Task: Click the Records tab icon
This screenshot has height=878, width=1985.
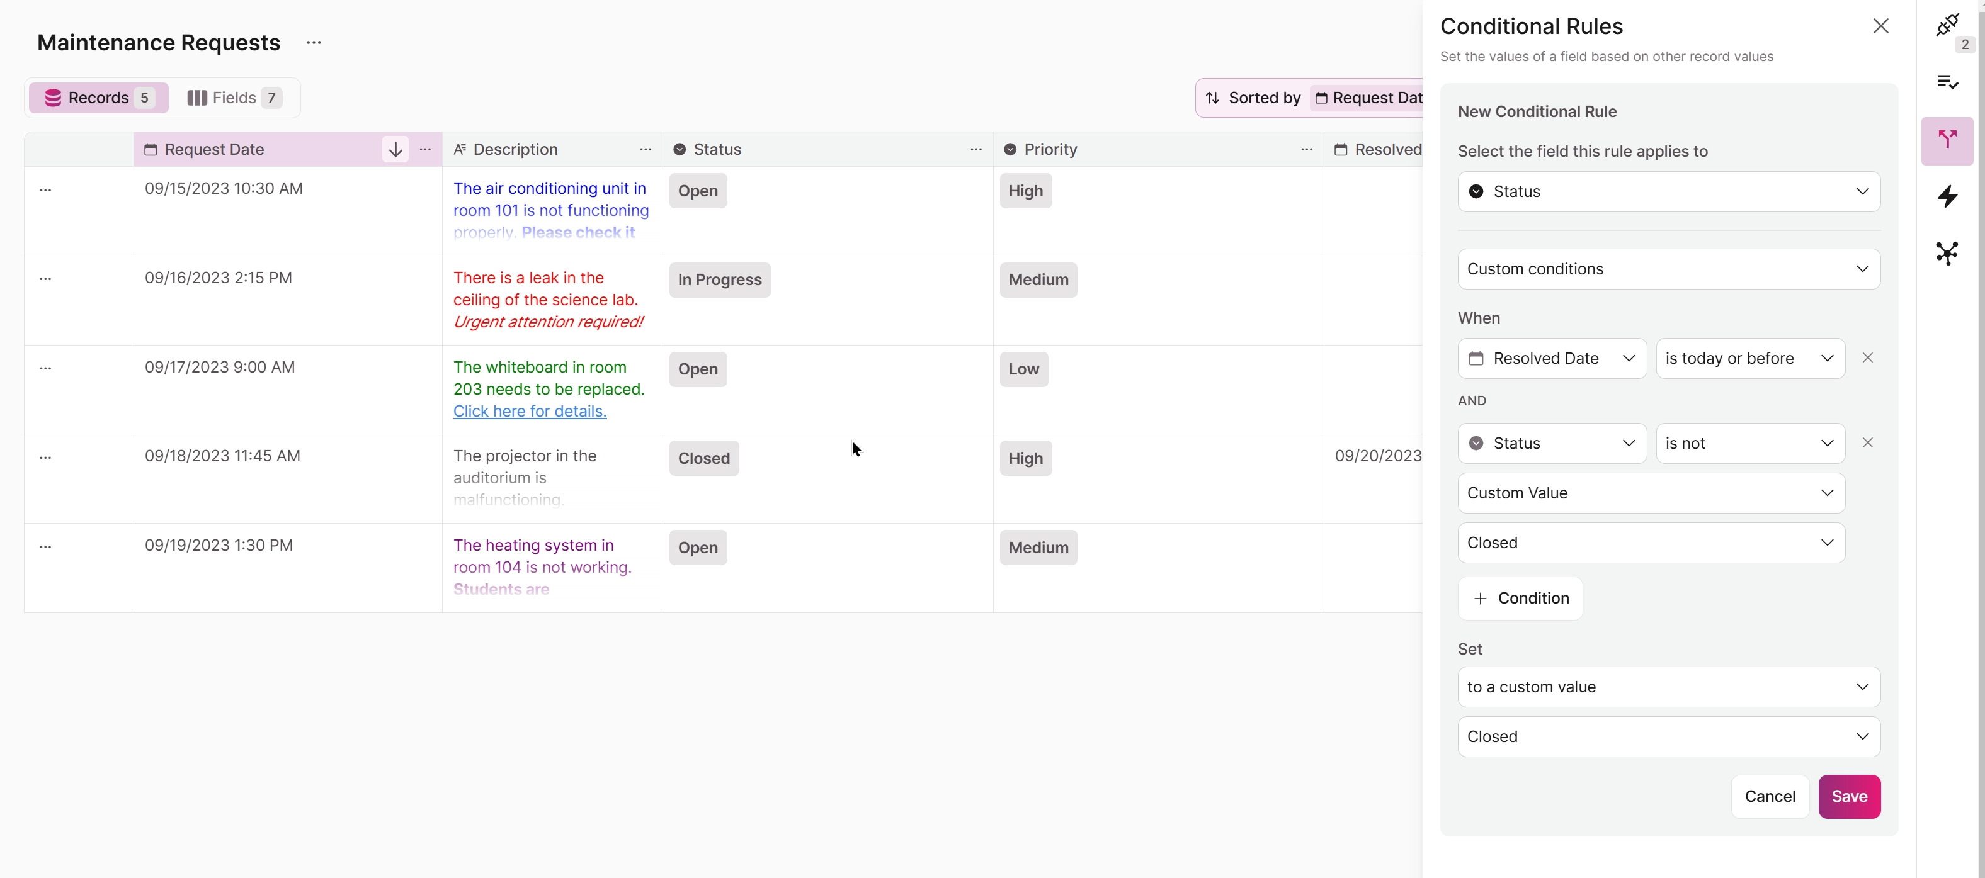Action: [50, 98]
